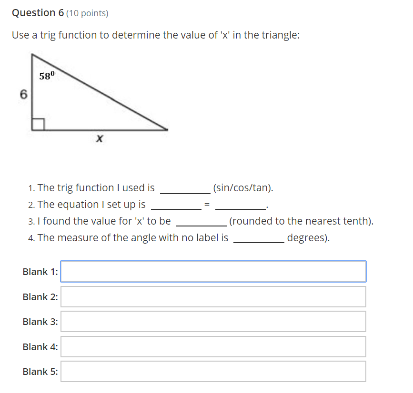Viewport: 413px width, 393px height.
Task: Click the "Blank 5:" label text
Action: point(40,372)
